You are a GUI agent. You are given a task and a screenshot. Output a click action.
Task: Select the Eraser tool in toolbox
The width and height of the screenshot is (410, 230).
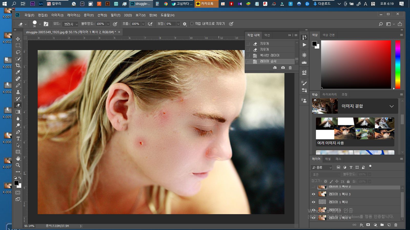pos(18,105)
